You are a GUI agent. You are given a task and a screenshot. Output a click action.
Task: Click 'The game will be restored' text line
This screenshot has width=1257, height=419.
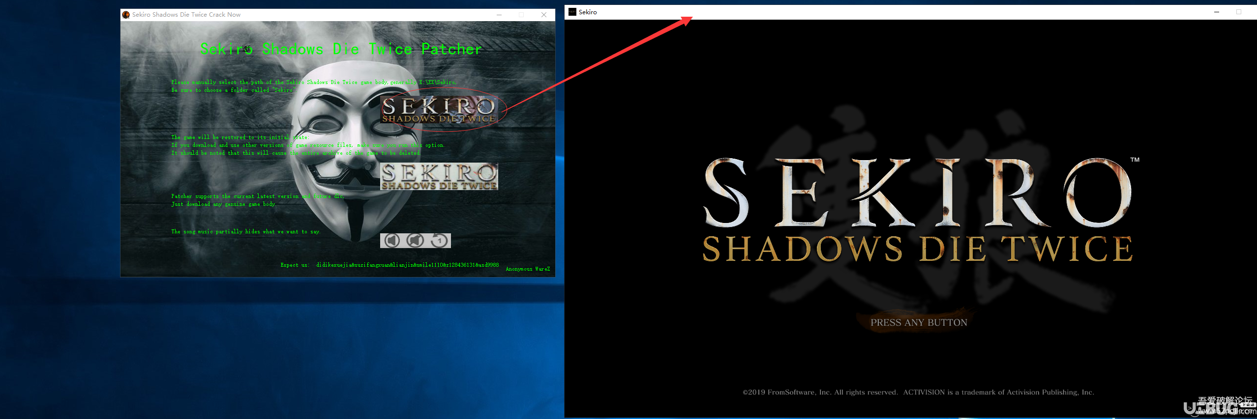coord(240,138)
